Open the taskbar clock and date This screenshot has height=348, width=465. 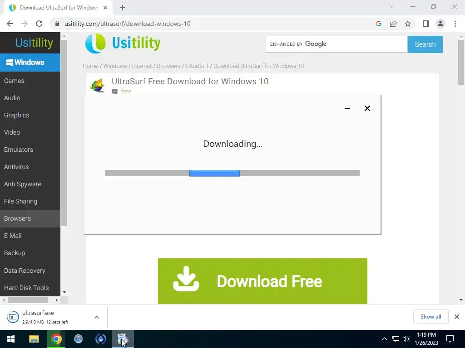(x=426, y=339)
